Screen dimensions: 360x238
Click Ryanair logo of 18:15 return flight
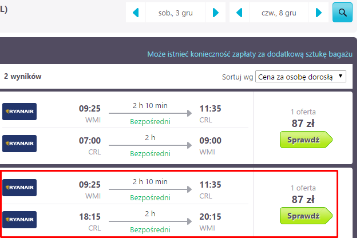point(19,219)
